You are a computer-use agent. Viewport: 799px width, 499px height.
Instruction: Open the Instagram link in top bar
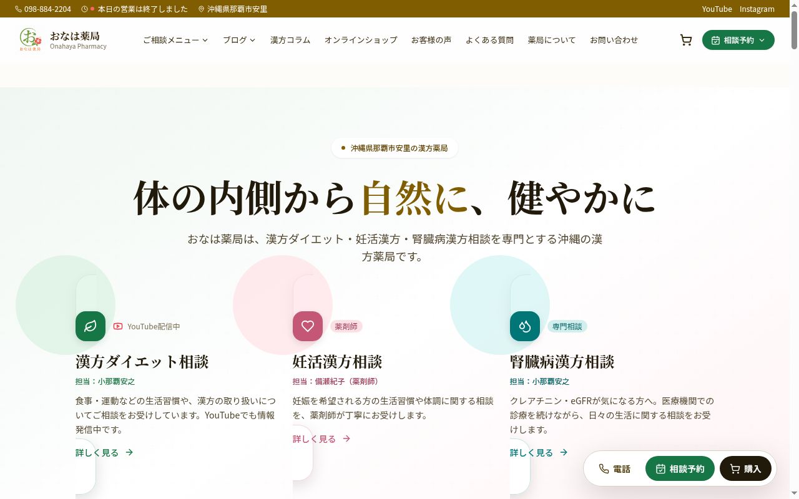(757, 9)
